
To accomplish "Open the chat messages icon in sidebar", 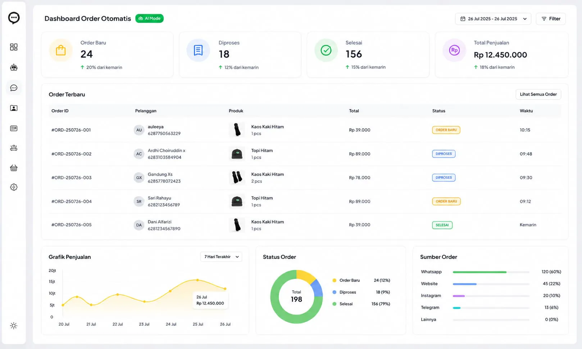I will tap(14, 88).
